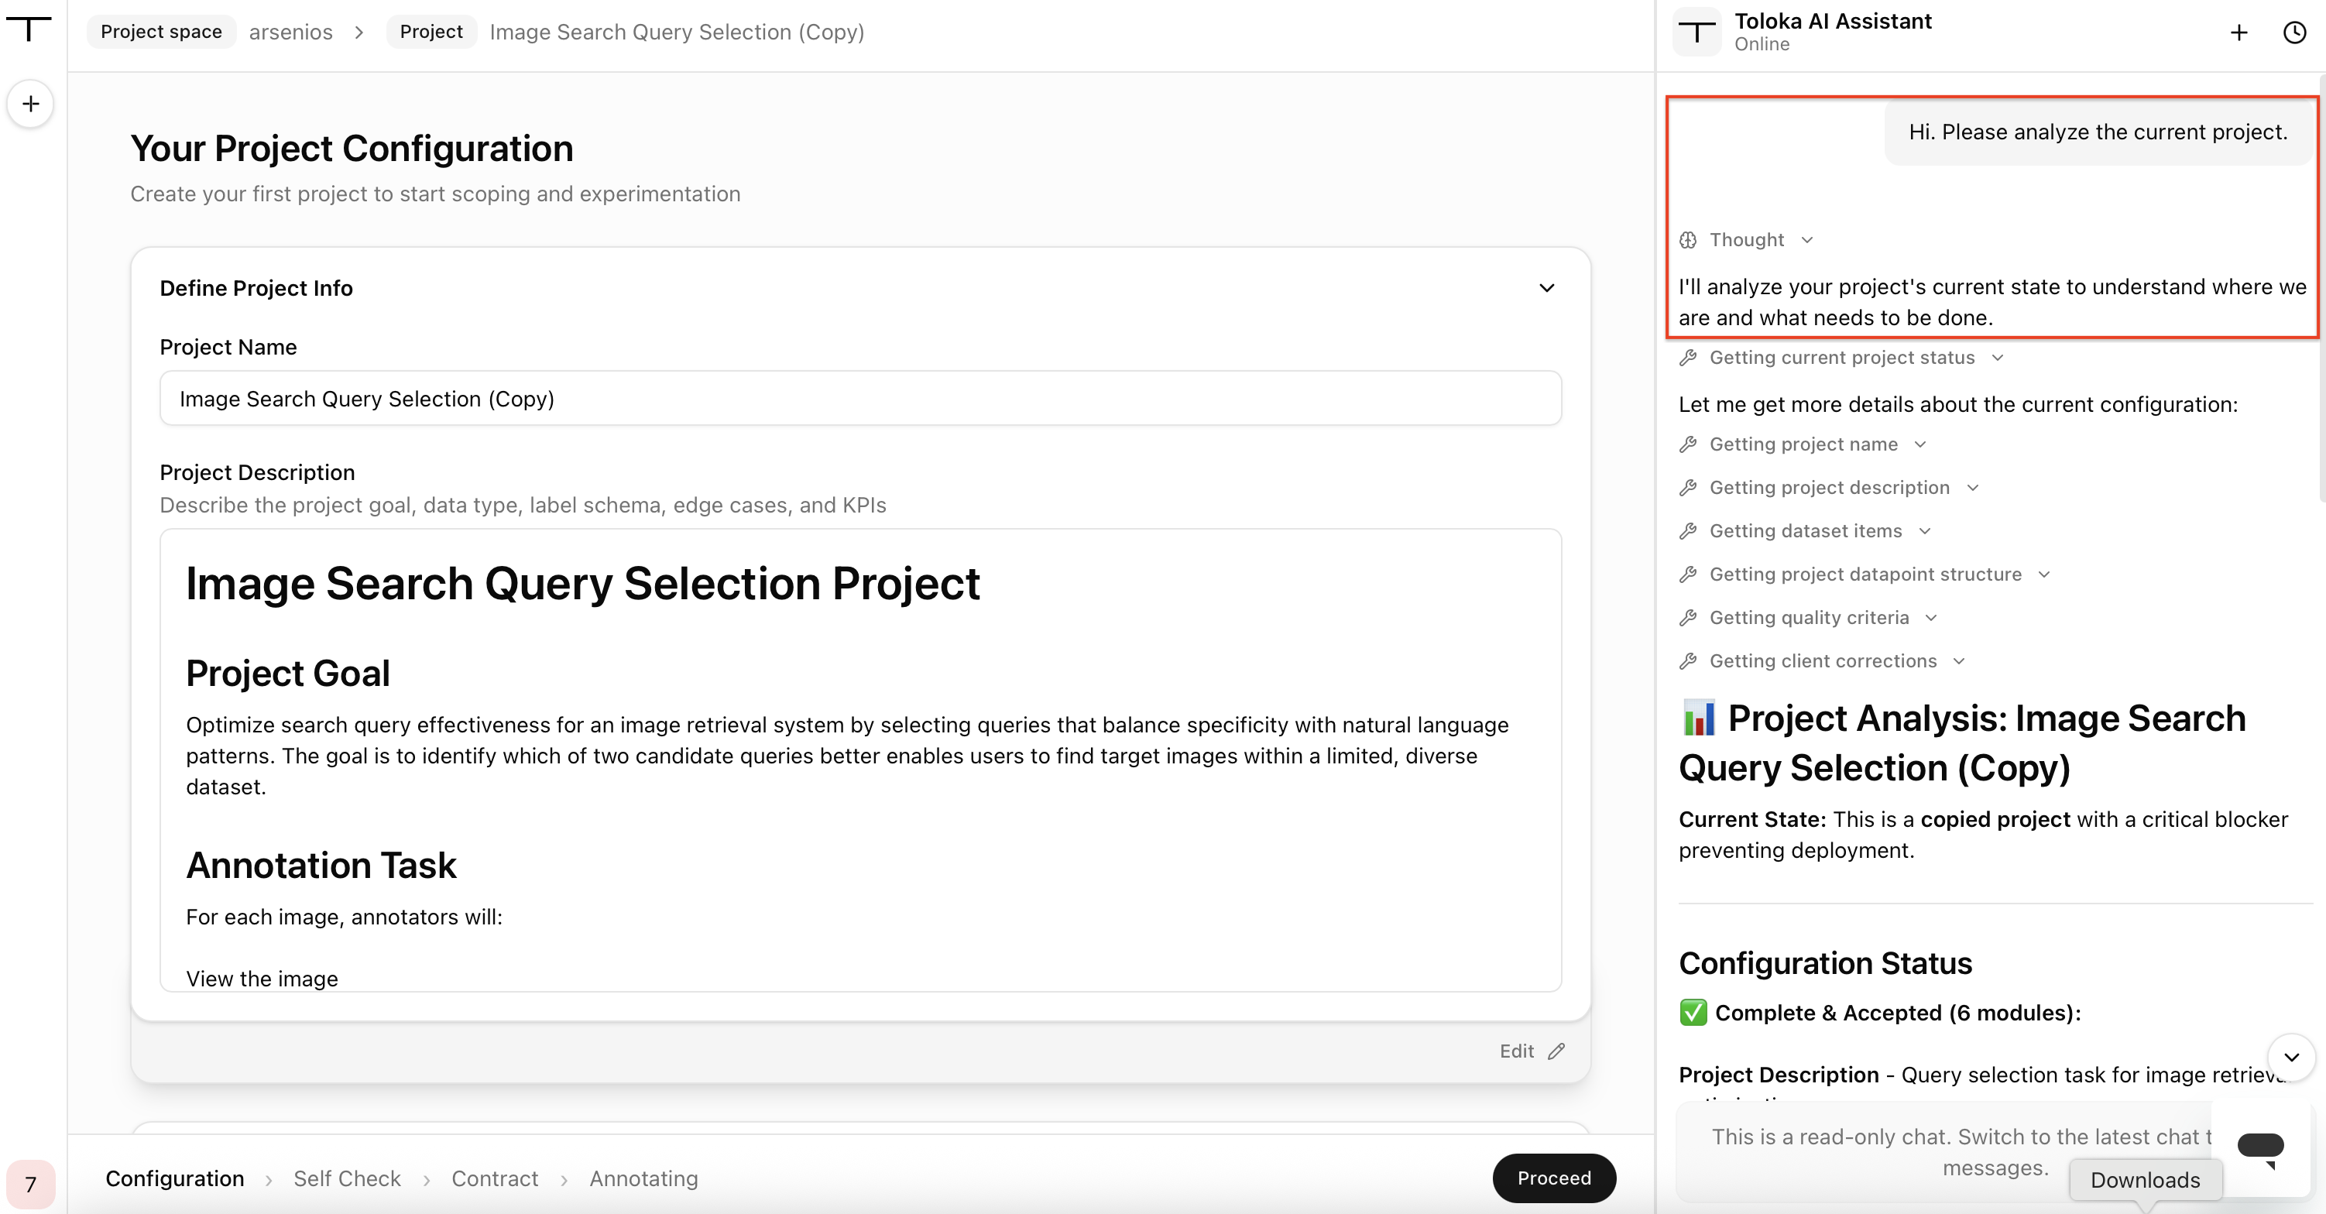This screenshot has width=2326, height=1214.
Task: Start a new chat with the plus icon
Action: click(2239, 33)
